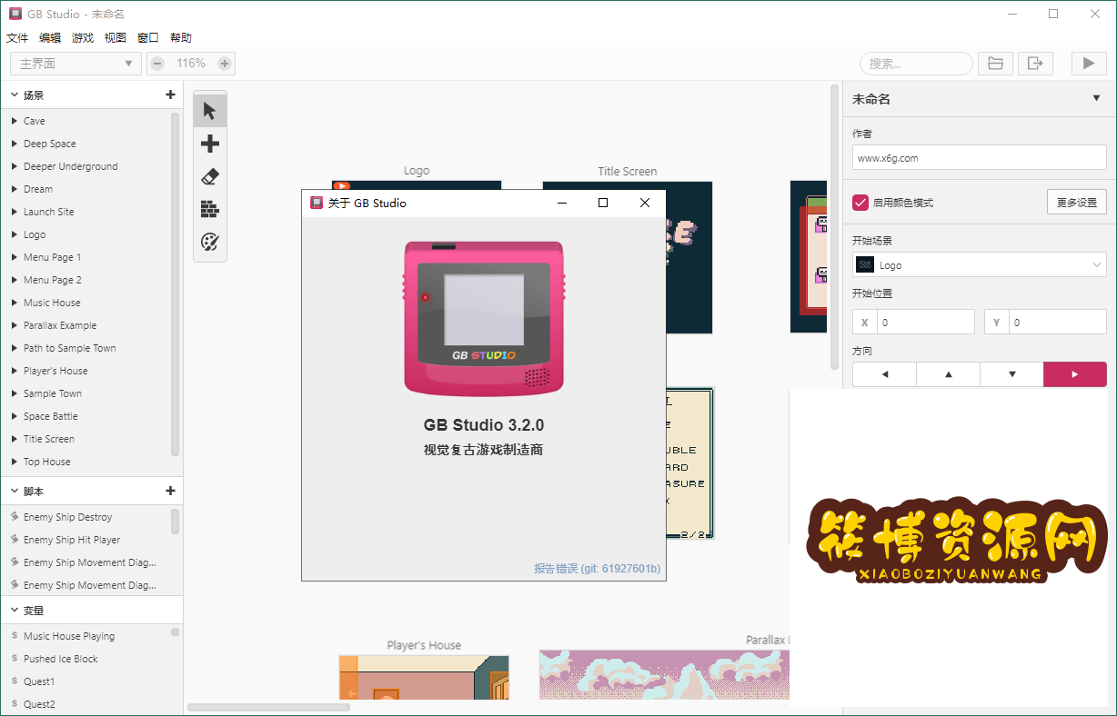Set direction to down arrow
The height and width of the screenshot is (716, 1117).
1011,374
